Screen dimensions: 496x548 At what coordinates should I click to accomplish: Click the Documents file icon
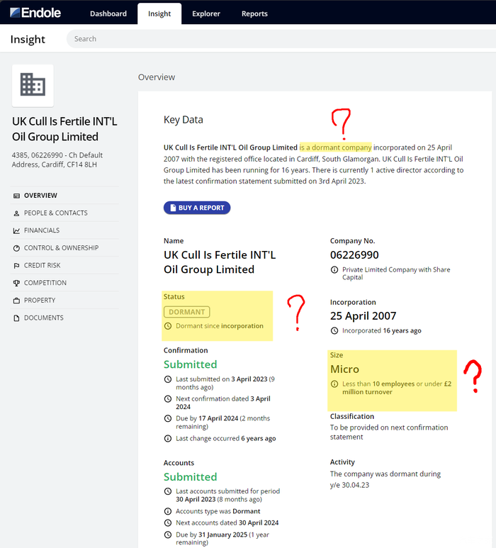[x=16, y=318]
